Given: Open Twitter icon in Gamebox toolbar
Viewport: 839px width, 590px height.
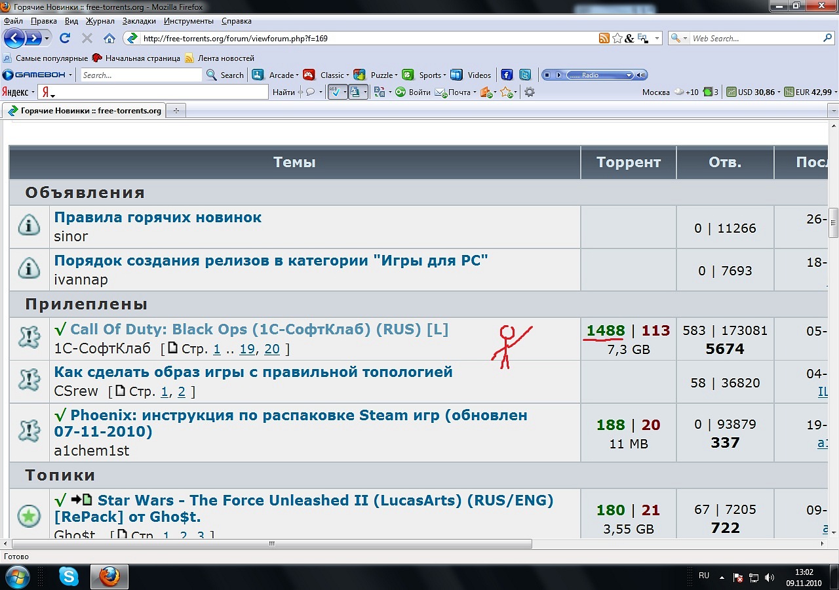Looking at the screenshot, I should coord(525,75).
